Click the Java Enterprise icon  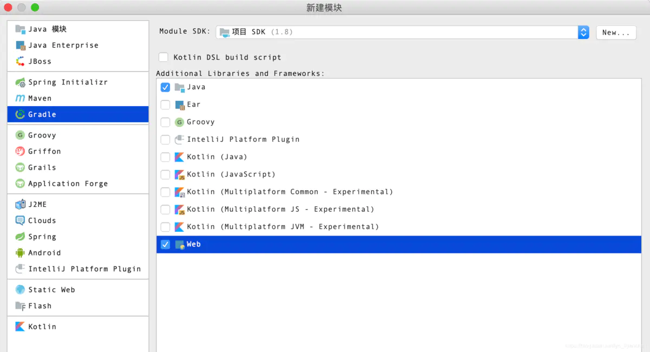click(x=20, y=45)
